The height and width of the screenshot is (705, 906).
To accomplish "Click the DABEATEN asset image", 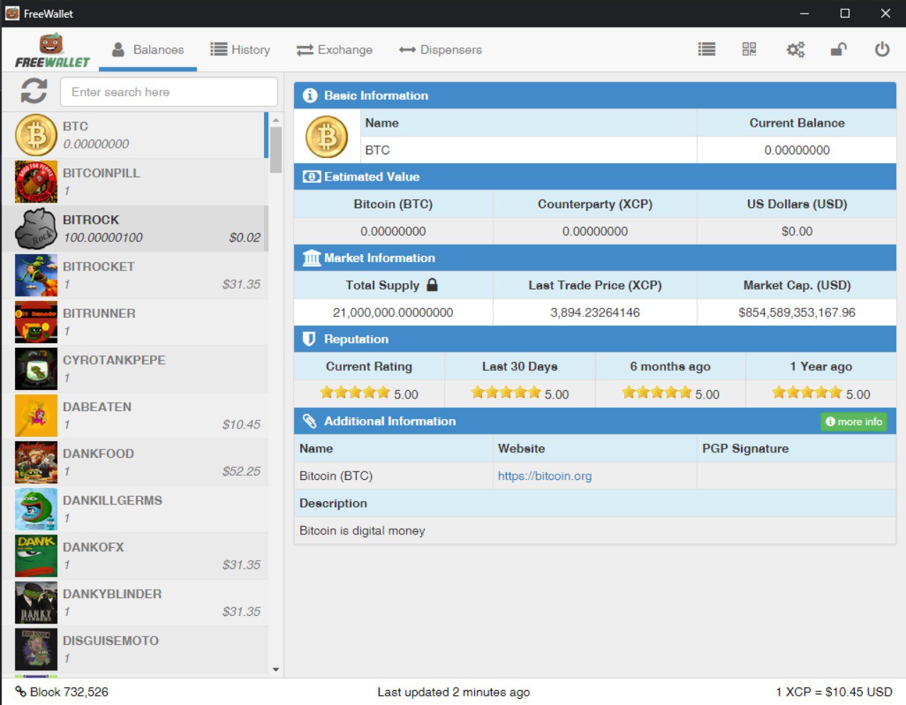I will (36, 415).
